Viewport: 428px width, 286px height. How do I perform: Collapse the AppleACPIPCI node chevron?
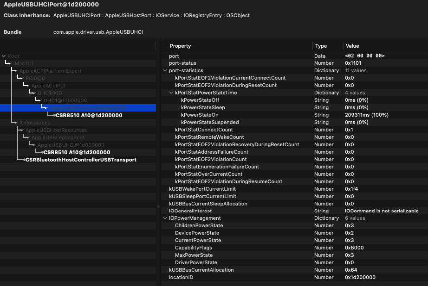click(28, 86)
